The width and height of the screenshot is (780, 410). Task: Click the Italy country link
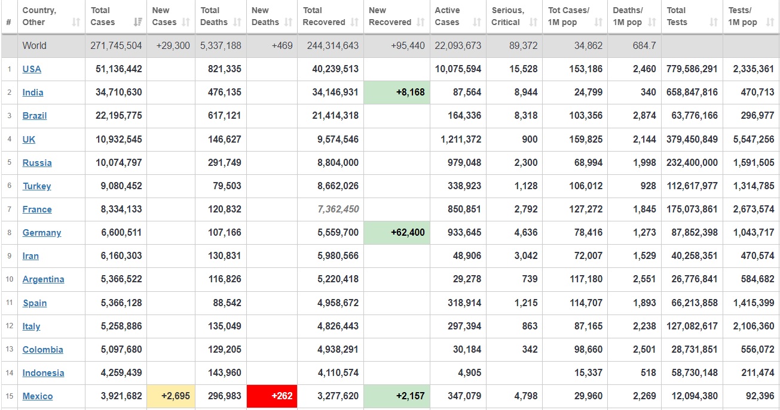point(32,326)
